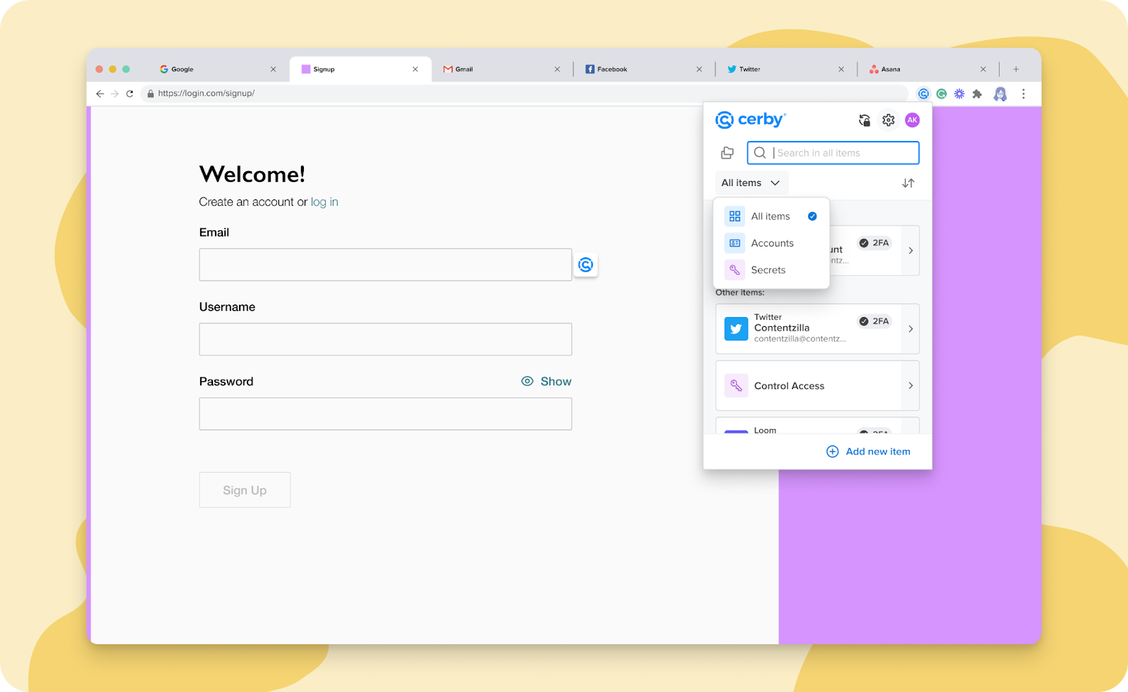Click the browser profile avatar icon

[1000, 94]
